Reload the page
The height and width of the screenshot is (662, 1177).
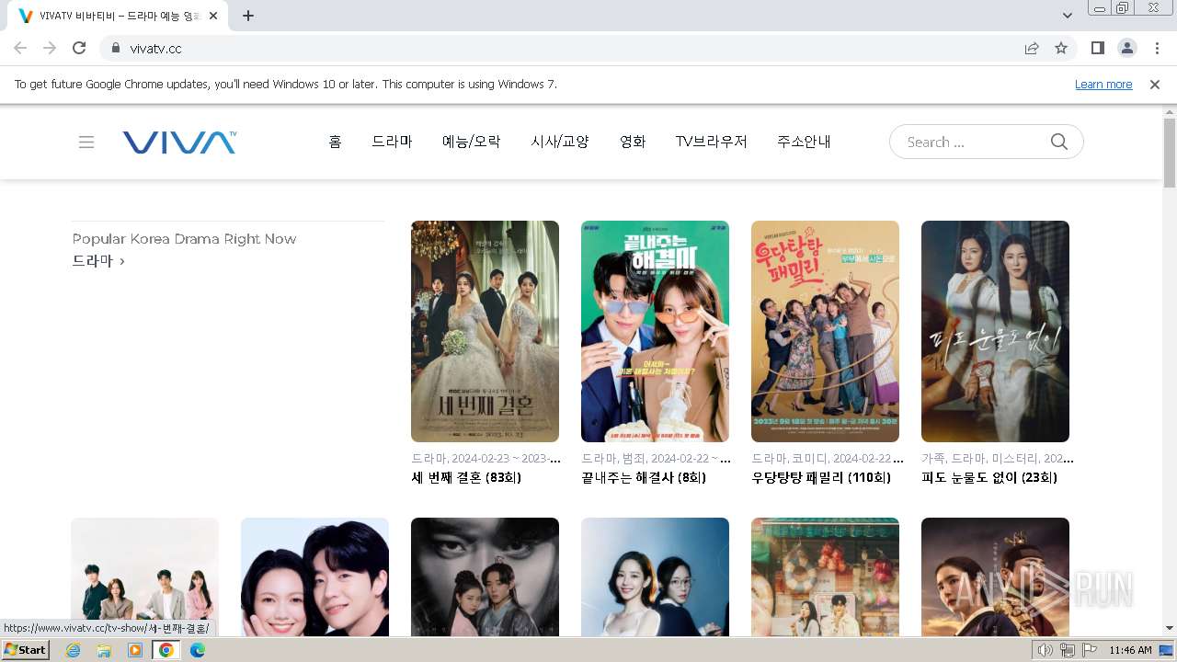(x=79, y=48)
